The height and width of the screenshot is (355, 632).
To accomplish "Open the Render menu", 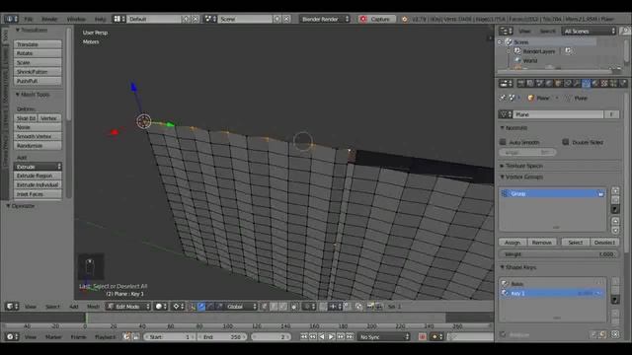I will coord(49,19).
